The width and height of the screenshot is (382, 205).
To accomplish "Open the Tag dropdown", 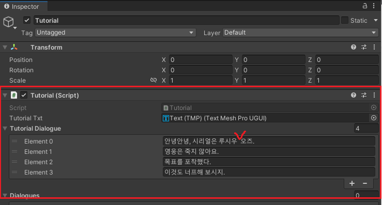I will (x=115, y=33).
